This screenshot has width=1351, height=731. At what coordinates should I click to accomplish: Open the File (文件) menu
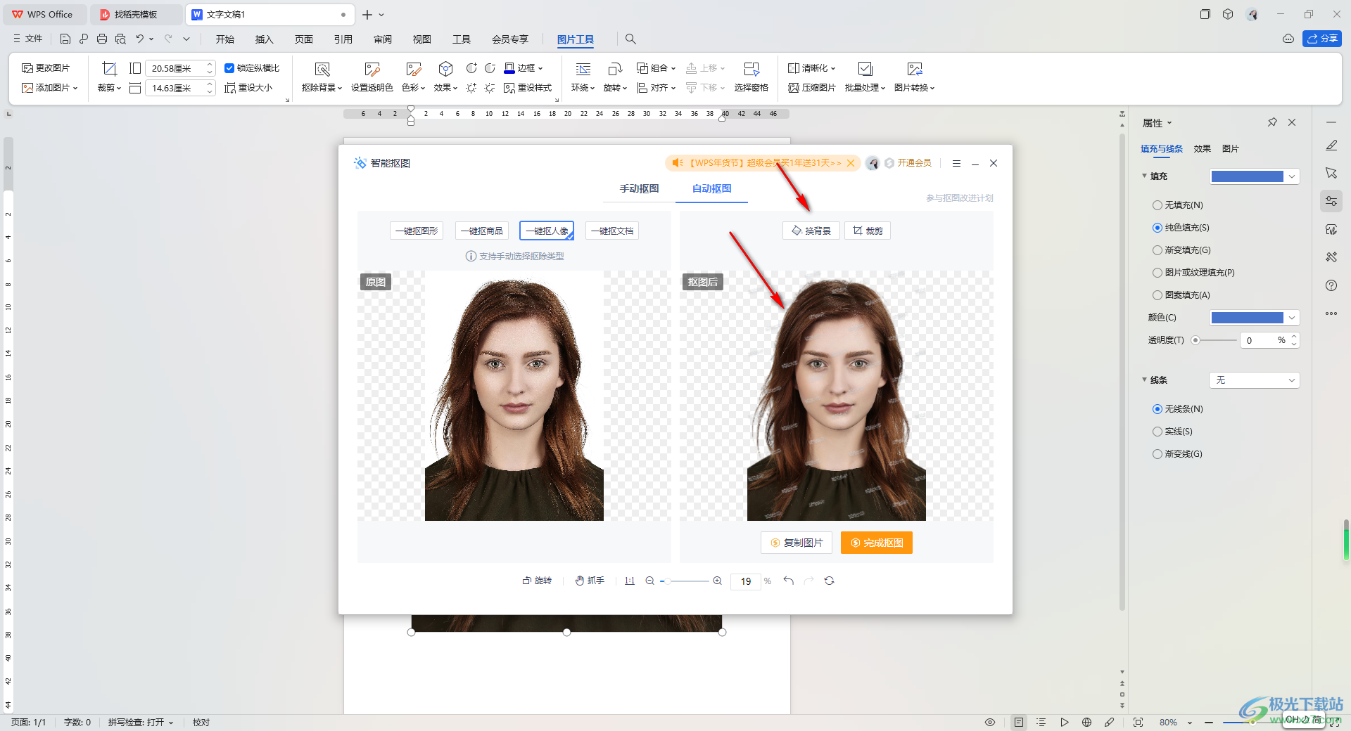coord(28,39)
